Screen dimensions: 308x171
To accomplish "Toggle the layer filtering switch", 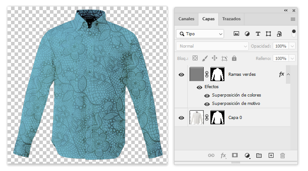I will pyautogui.click(x=294, y=33).
